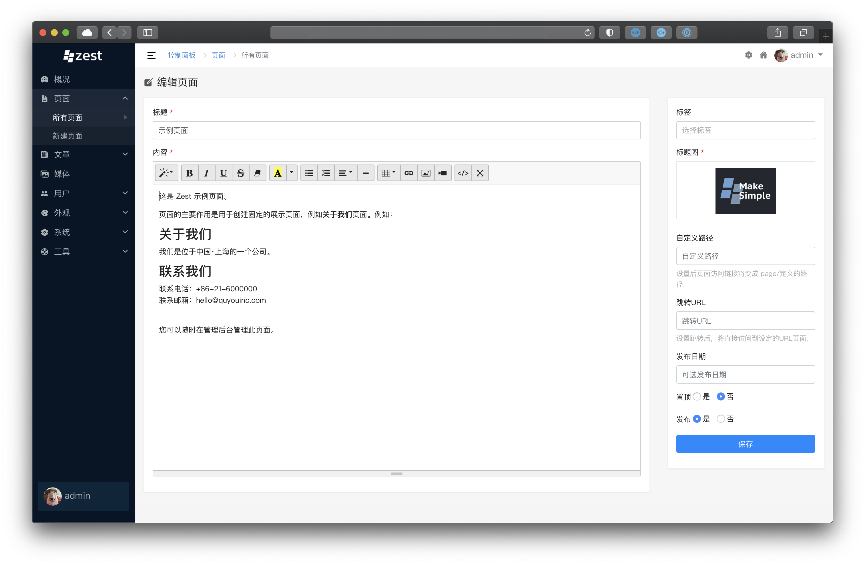Toggle bold formatting in editor toolbar

coord(189,173)
